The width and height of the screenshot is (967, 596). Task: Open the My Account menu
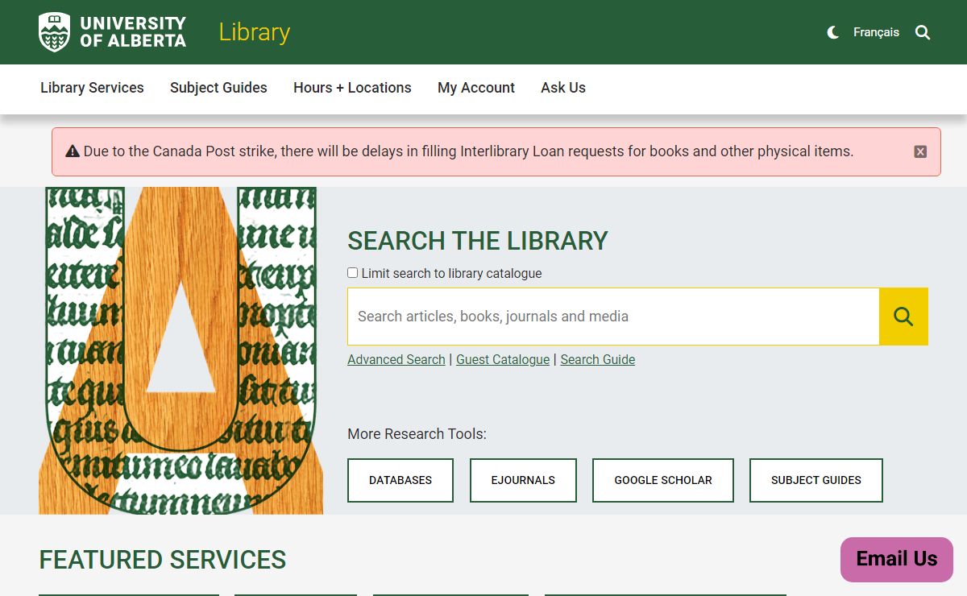tap(476, 88)
